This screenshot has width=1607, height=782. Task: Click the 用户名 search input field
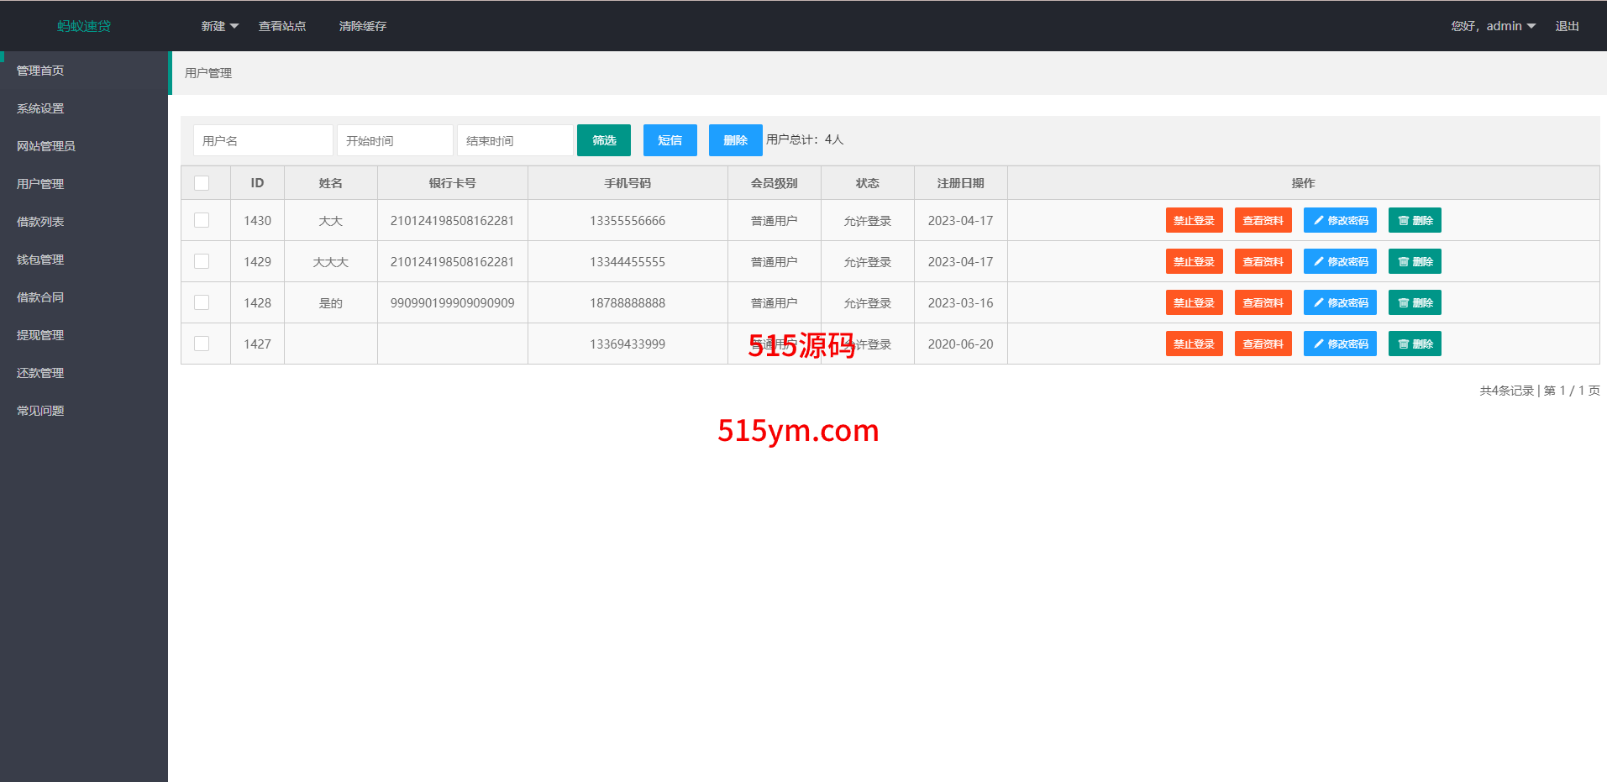[x=263, y=140]
